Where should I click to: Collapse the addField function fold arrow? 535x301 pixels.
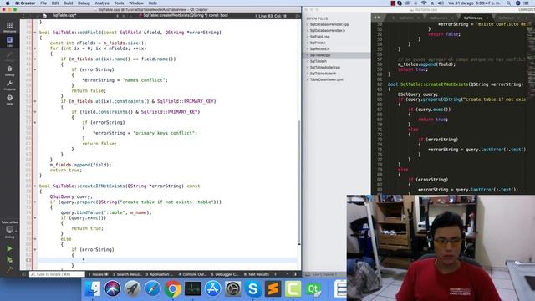[35, 33]
